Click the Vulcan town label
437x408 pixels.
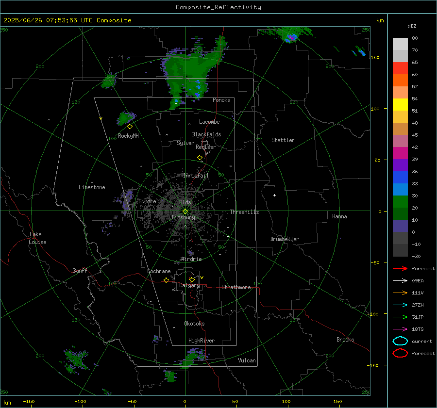pyautogui.click(x=247, y=360)
